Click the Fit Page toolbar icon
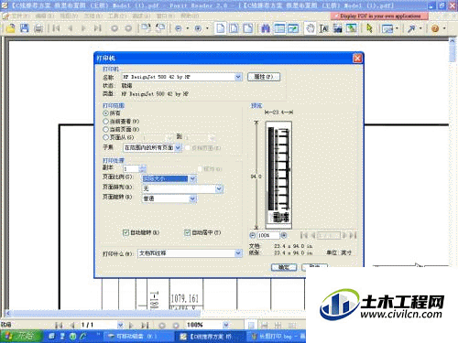458x343 pixels. (x=234, y=28)
